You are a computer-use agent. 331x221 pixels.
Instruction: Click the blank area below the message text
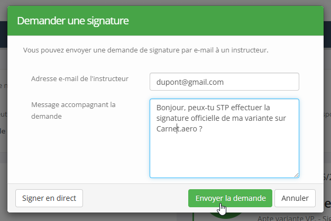click(x=224, y=156)
